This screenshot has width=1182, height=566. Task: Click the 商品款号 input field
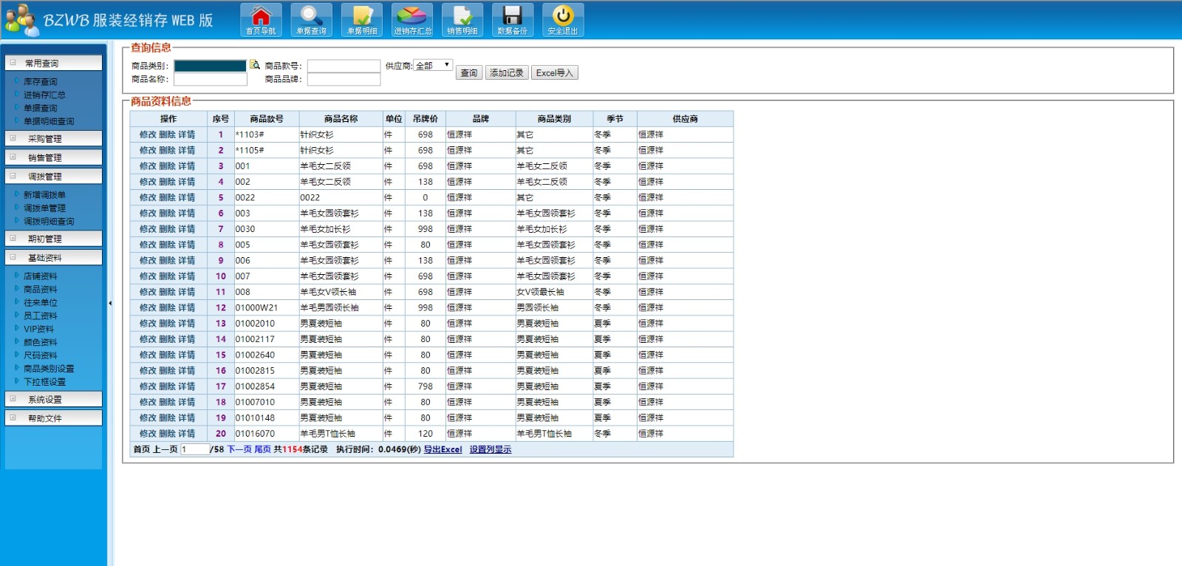click(344, 66)
